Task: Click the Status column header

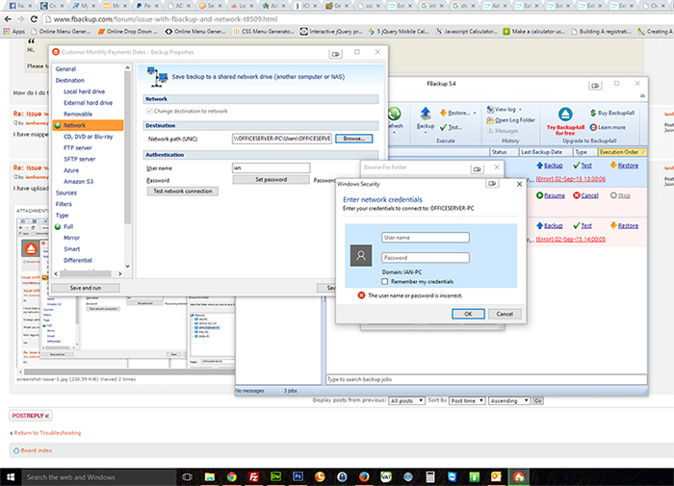Action: [504, 152]
